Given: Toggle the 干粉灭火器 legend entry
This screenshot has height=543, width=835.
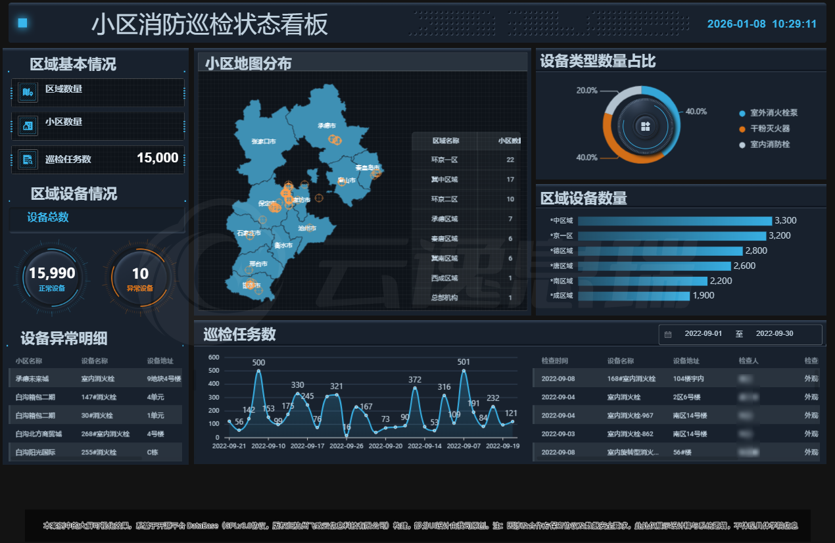Looking at the screenshot, I should [x=765, y=129].
